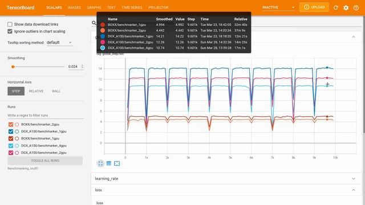Click TOGGLE ALL RUNS button
365x205 pixels.
(x=45, y=161)
